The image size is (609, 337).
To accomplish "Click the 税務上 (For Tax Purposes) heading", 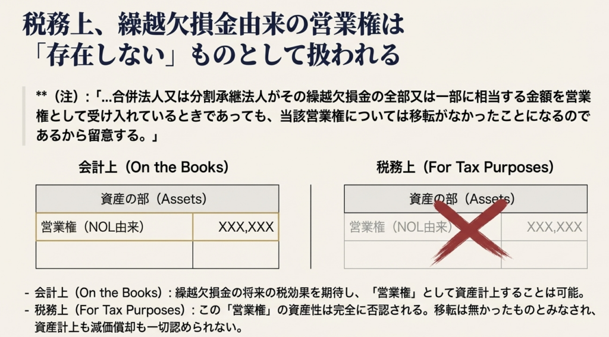I will click(465, 167).
